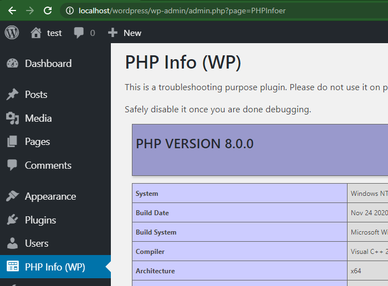
Task: Select the PHP Info (WP) sidebar item
Action: coord(55,267)
